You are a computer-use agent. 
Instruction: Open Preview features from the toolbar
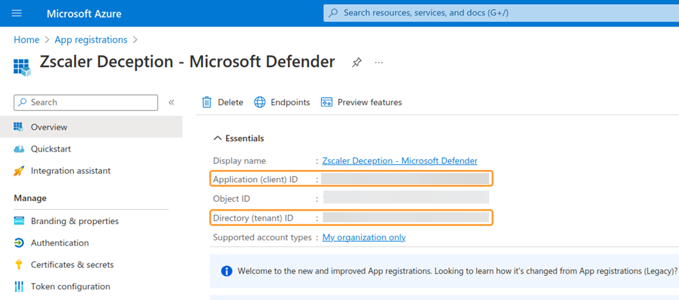coord(361,102)
